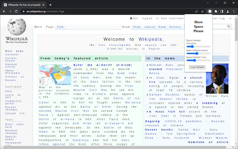The image size is (238, 149).
Task: Open the View source tab
Action: [144, 27]
